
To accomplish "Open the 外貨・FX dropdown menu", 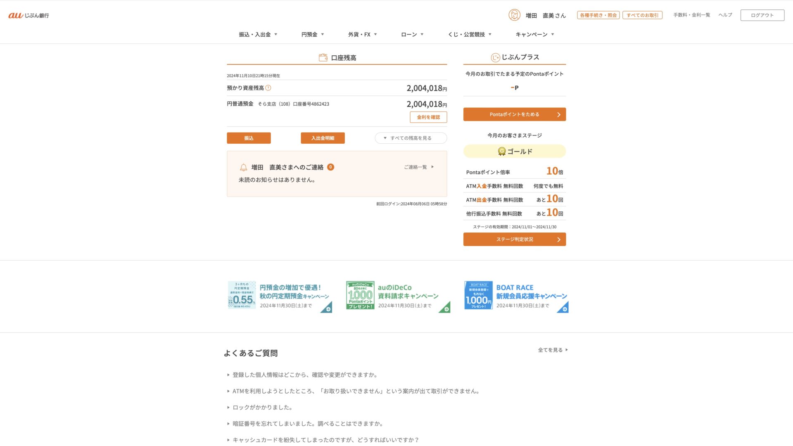I will click(x=363, y=34).
